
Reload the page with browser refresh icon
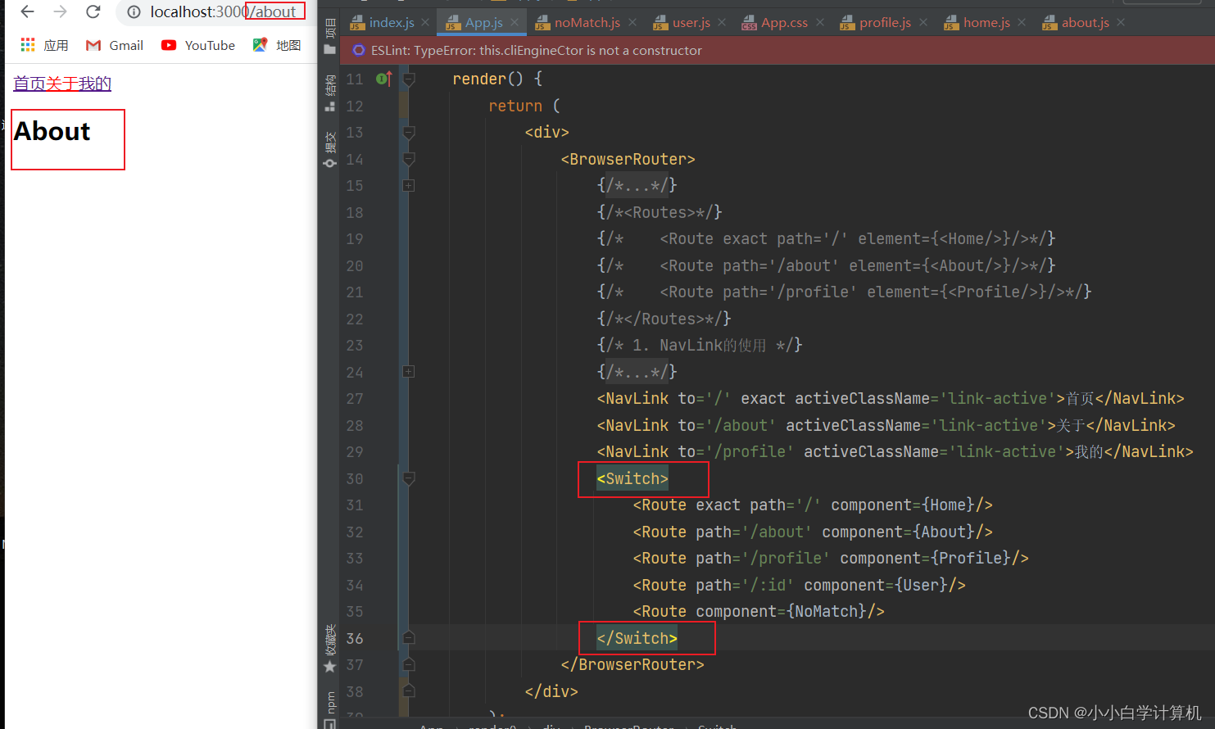[93, 11]
